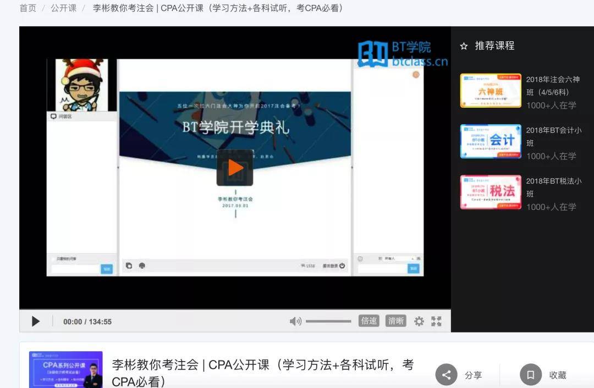594x388 pixels.
Task: Click the 收藏 label
Action: click(x=558, y=375)
